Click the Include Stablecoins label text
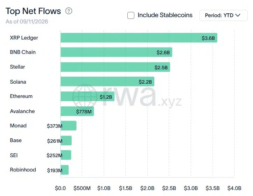This screenshot has width=253, height=196. point(165,15)
